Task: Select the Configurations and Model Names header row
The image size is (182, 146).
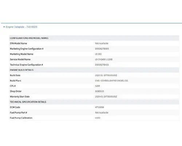Action: (94, 38)
